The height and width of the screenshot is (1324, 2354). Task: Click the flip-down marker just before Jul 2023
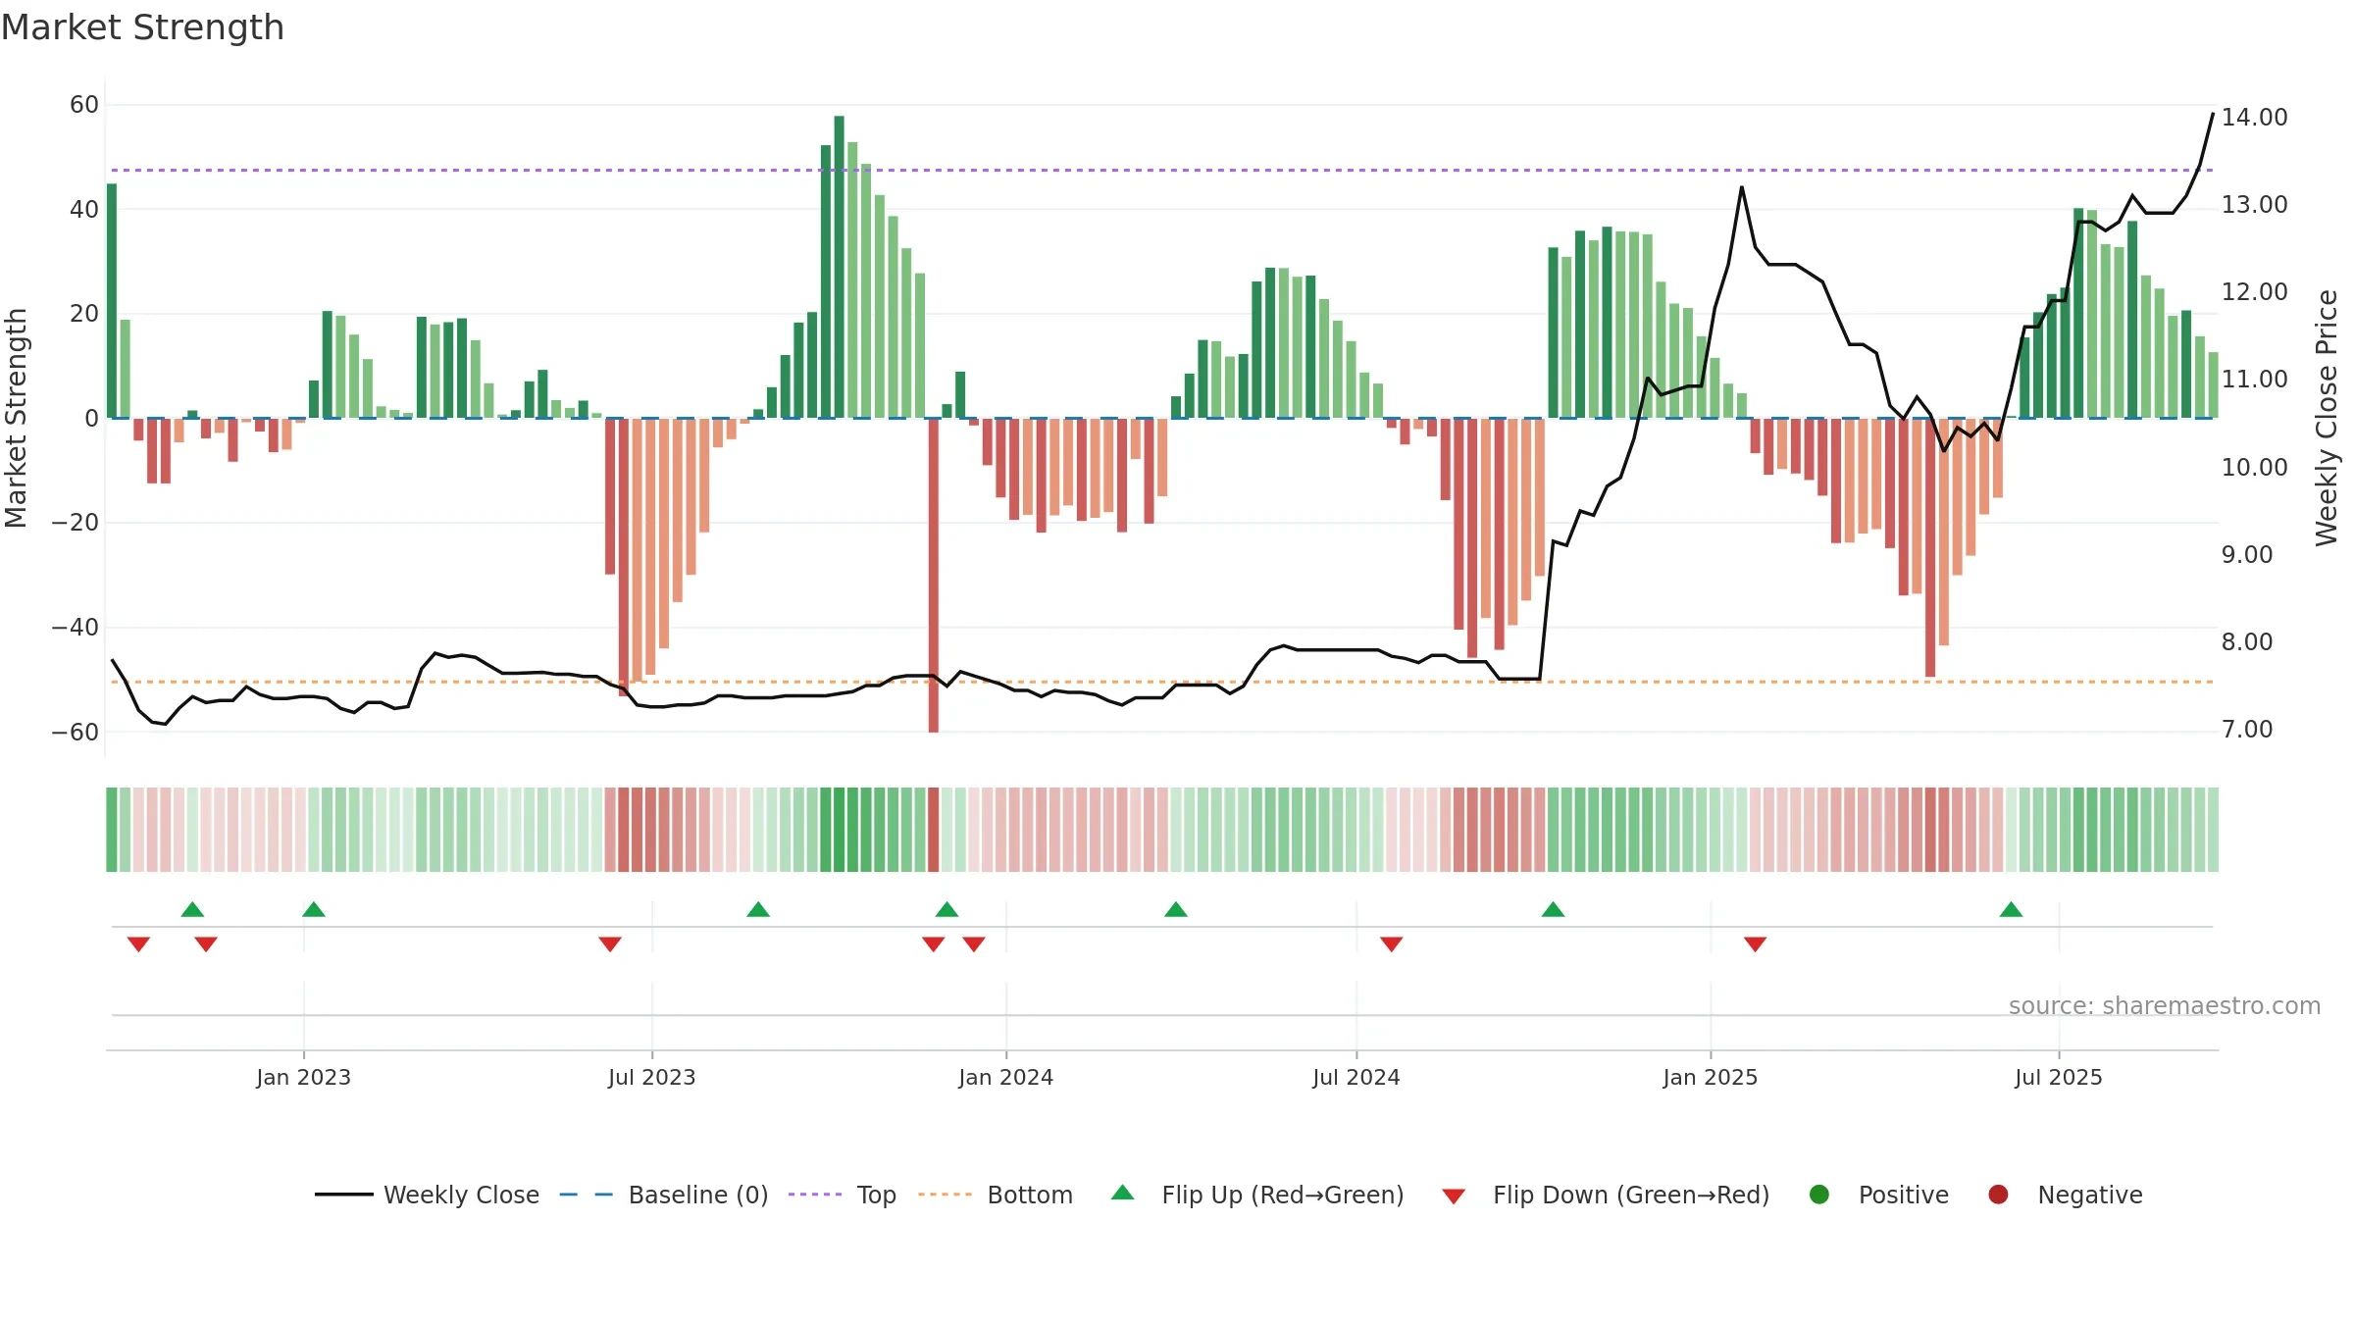tap(610, 943)
